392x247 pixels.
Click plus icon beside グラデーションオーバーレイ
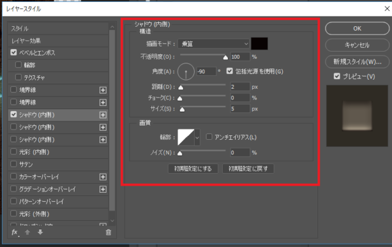pos(103,189)
